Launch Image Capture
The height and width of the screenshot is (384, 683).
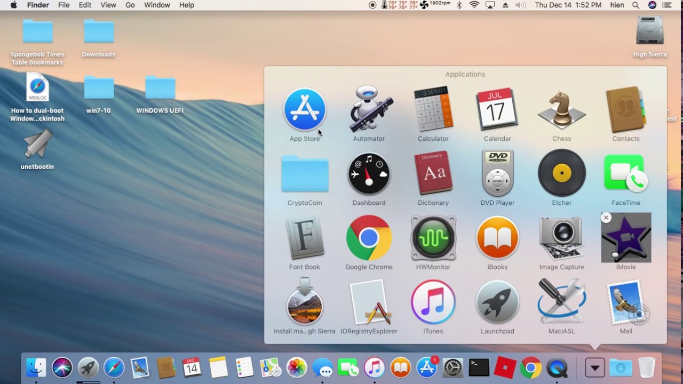(561, 238)
